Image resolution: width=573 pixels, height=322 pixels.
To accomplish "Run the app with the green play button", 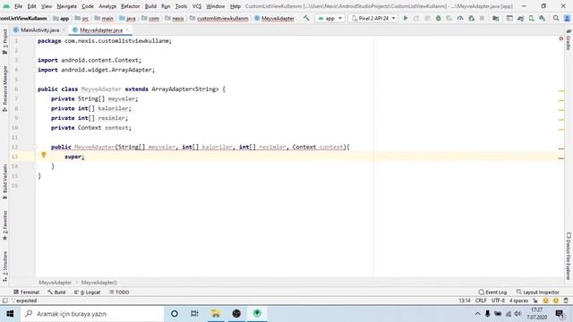I will 406,18.
